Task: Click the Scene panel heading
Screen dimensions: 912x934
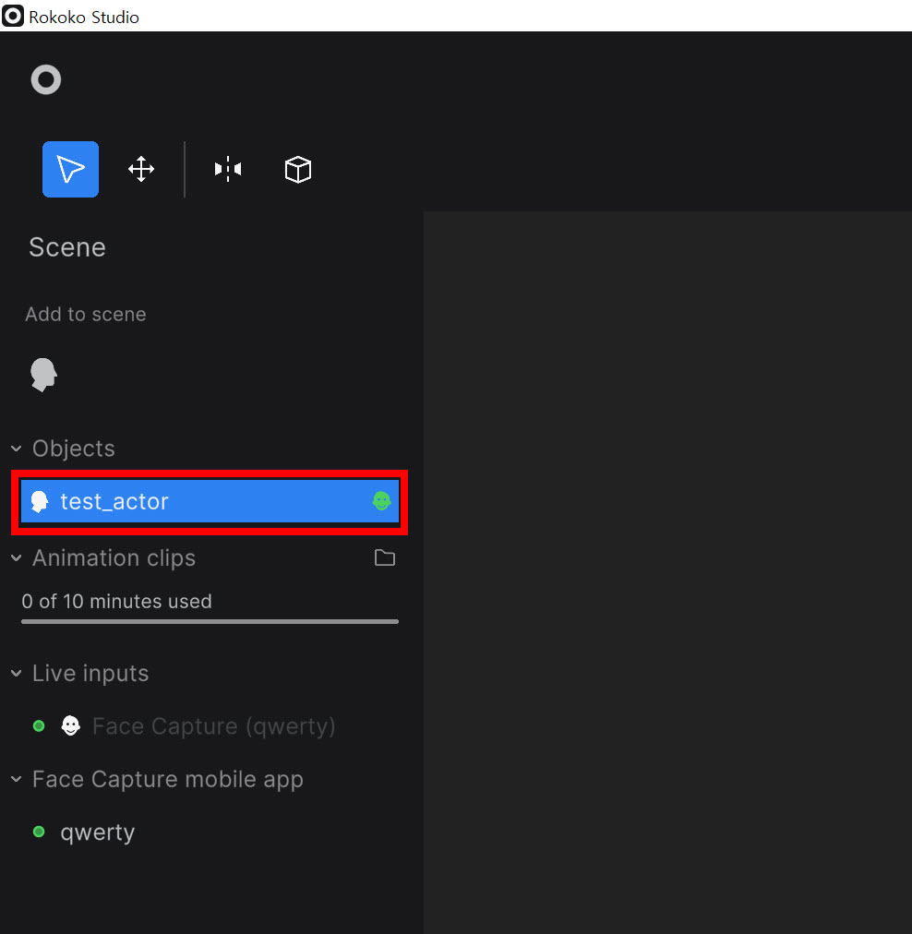Action: 67,247
